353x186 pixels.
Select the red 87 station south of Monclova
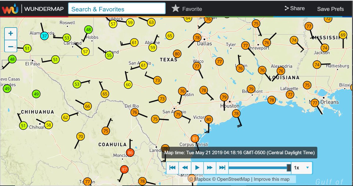[124, 170]
